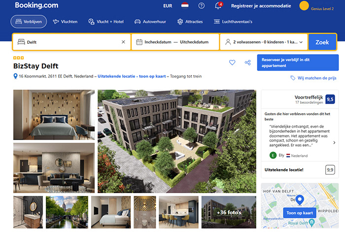The width and height of the screenshot is (345, 232).
Task: Click the bed icon in destination field
Action: pyautogui.click(x=21, y=42)
